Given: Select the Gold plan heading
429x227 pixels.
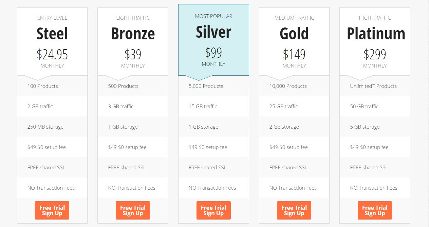Looking at the screenshot, I should pos(294,34).
